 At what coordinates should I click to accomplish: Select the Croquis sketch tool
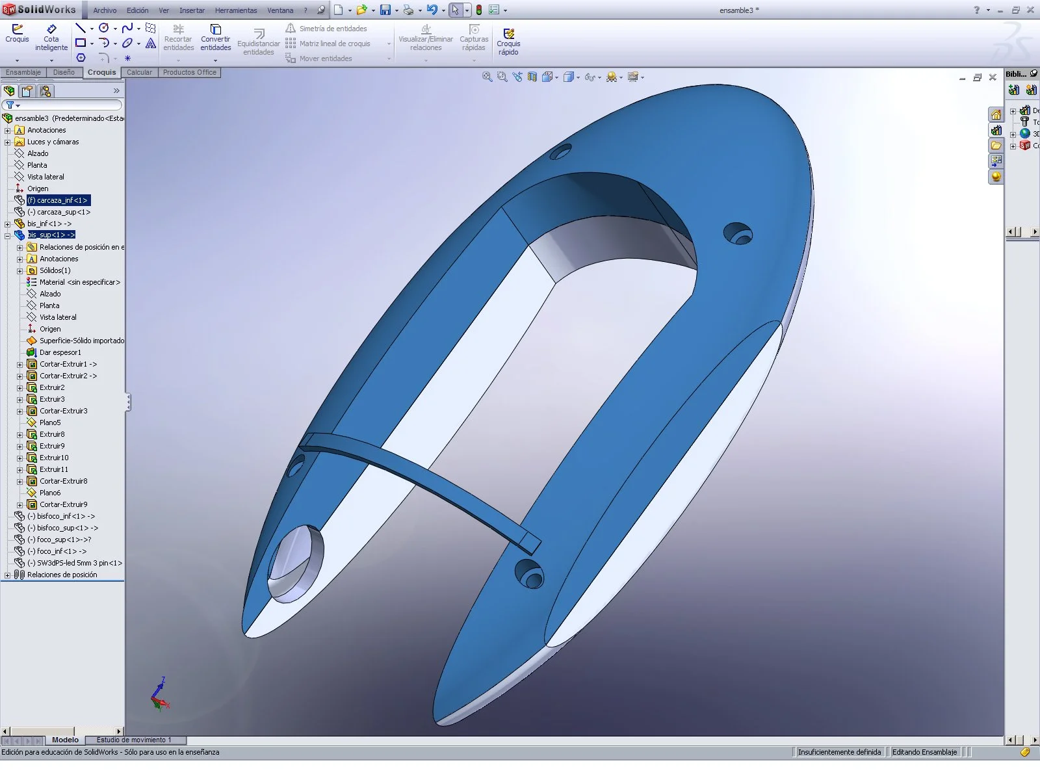tap(17, 34)
